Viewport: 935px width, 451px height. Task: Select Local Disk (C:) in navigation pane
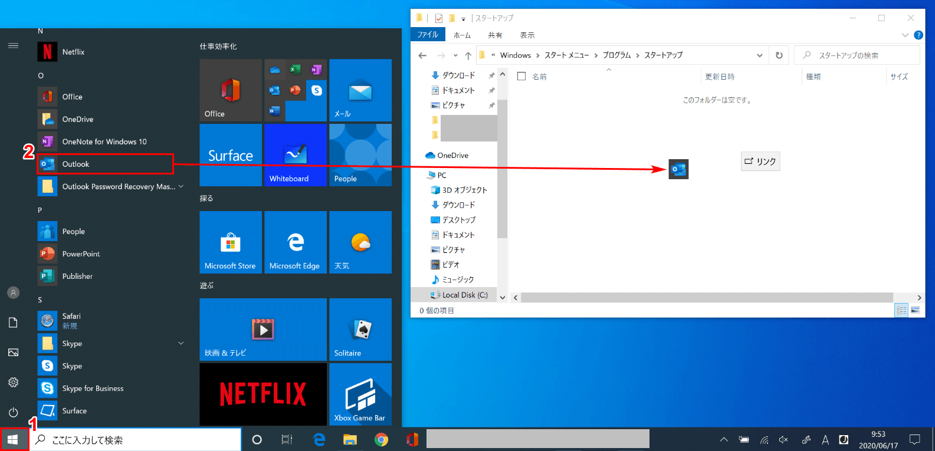[458, 295]
